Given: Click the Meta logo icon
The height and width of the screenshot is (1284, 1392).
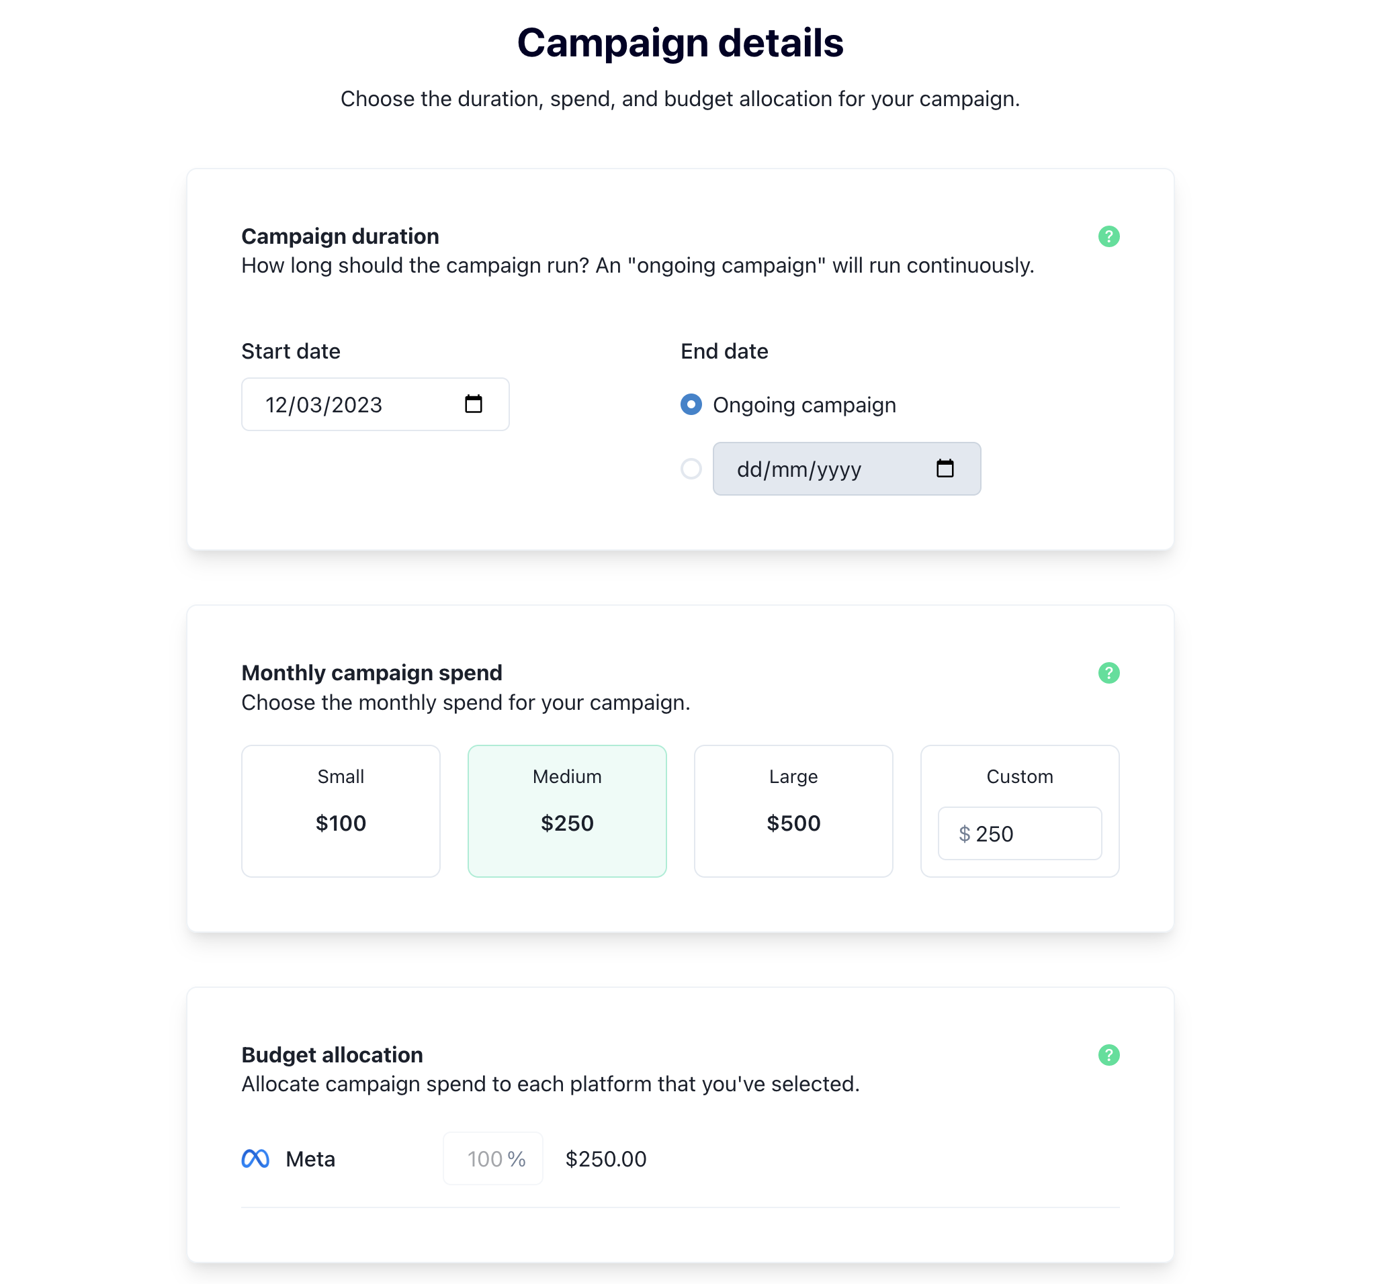Looking at the screenshot, I should [x=255, y=1159].
